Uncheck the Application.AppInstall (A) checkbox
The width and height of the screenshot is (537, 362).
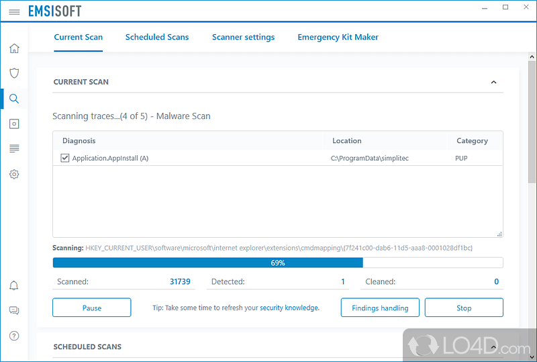point(65,158)
